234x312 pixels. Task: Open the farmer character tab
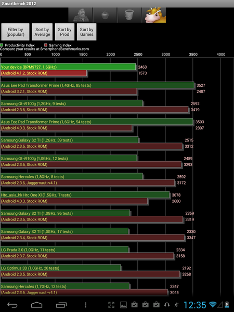click(x=81, y=15)
